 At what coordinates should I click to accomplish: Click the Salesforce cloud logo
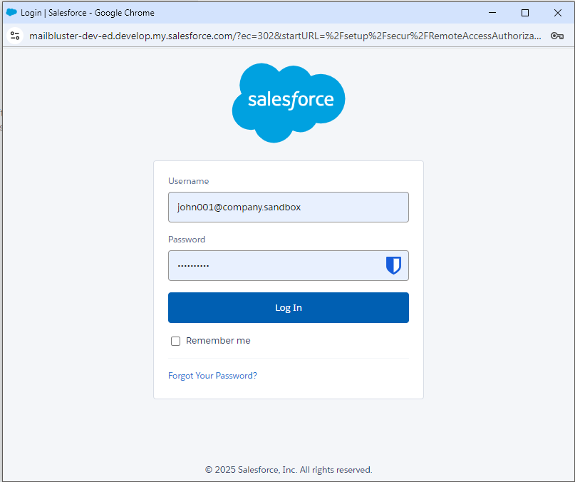pyautogui.click(x=289, y=102)
